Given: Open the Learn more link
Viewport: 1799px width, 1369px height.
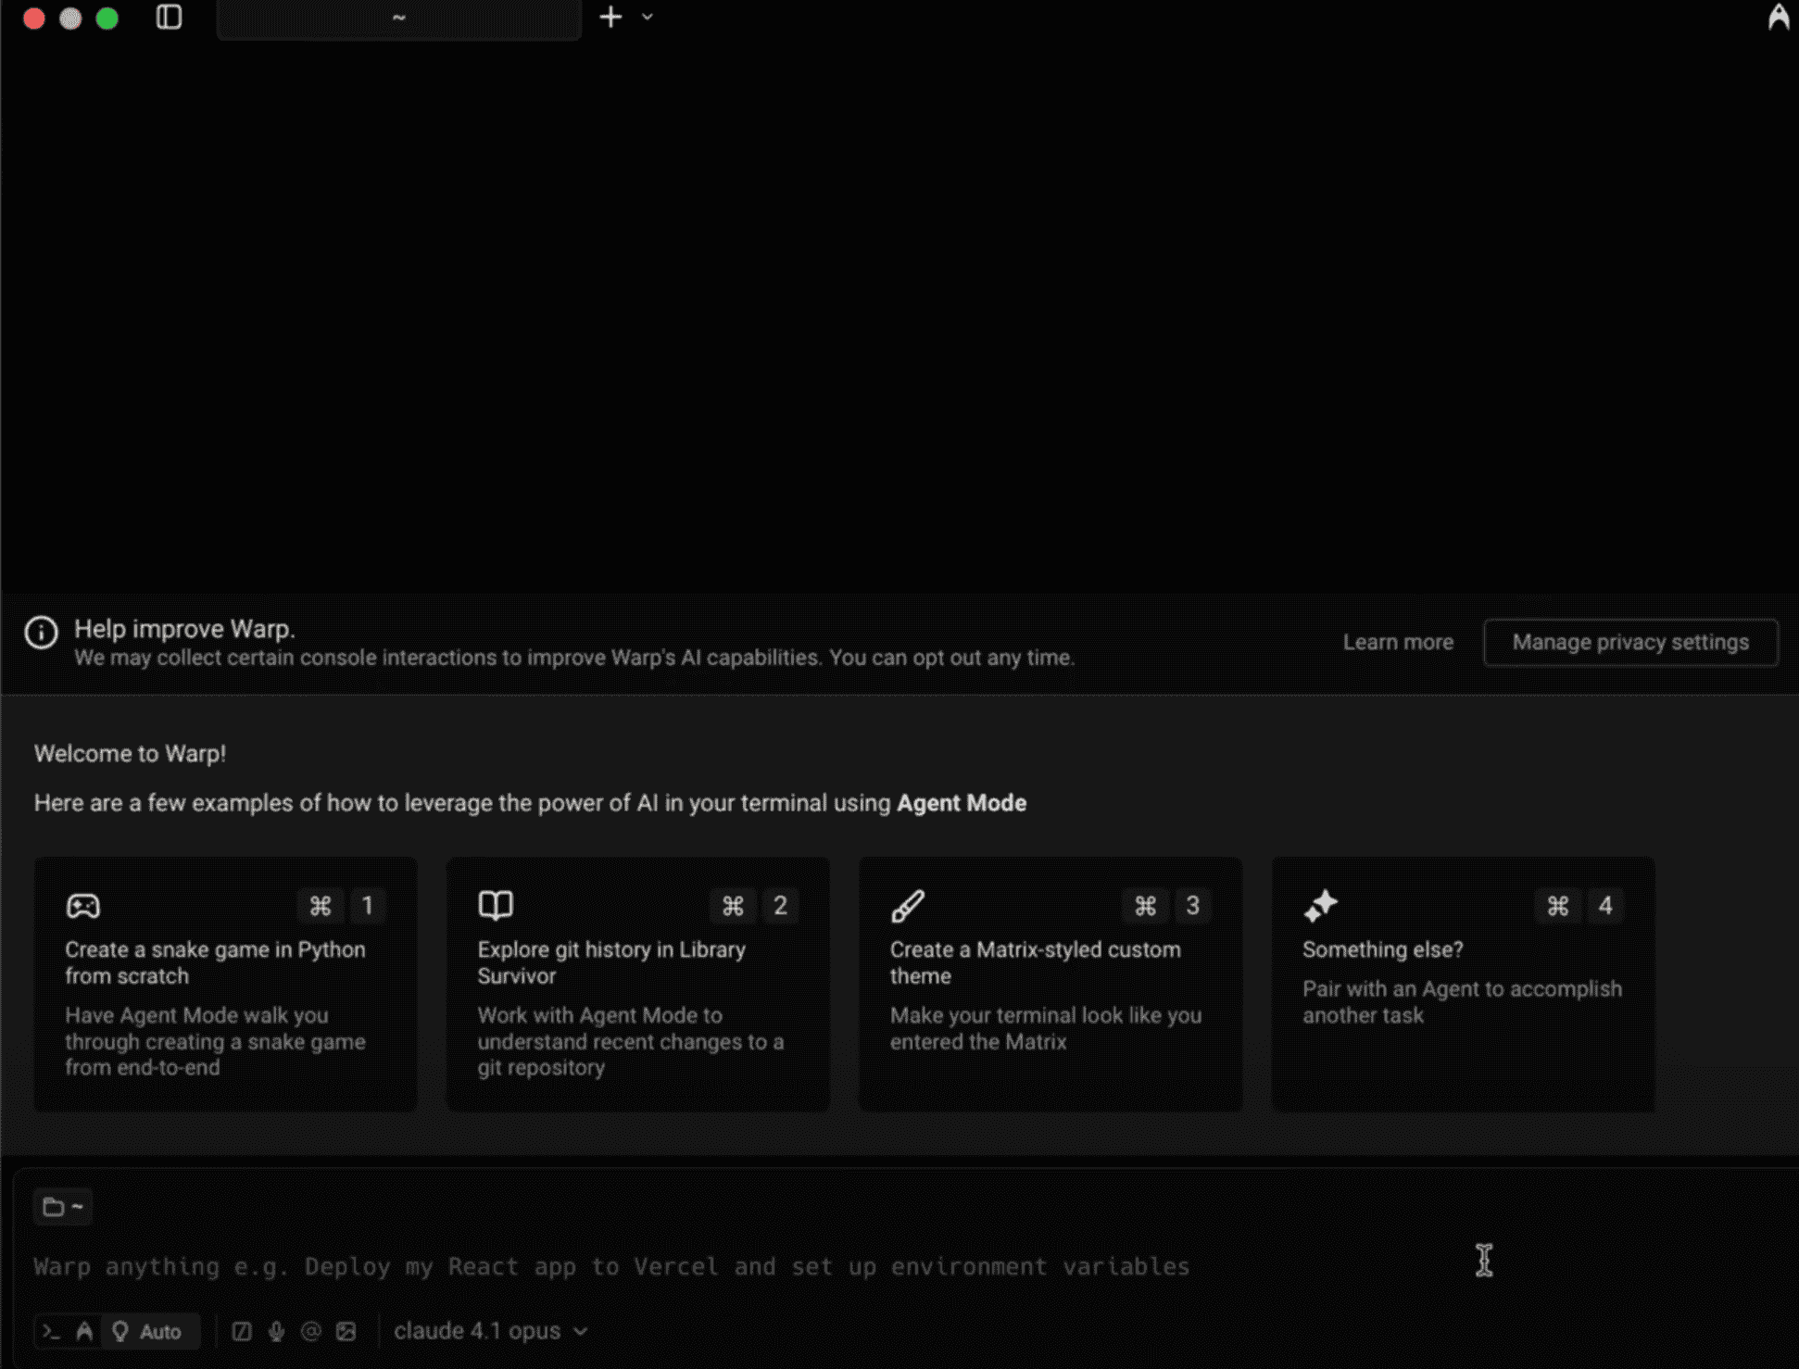Looking at the screenshot, I should [x=1398, y=642].
